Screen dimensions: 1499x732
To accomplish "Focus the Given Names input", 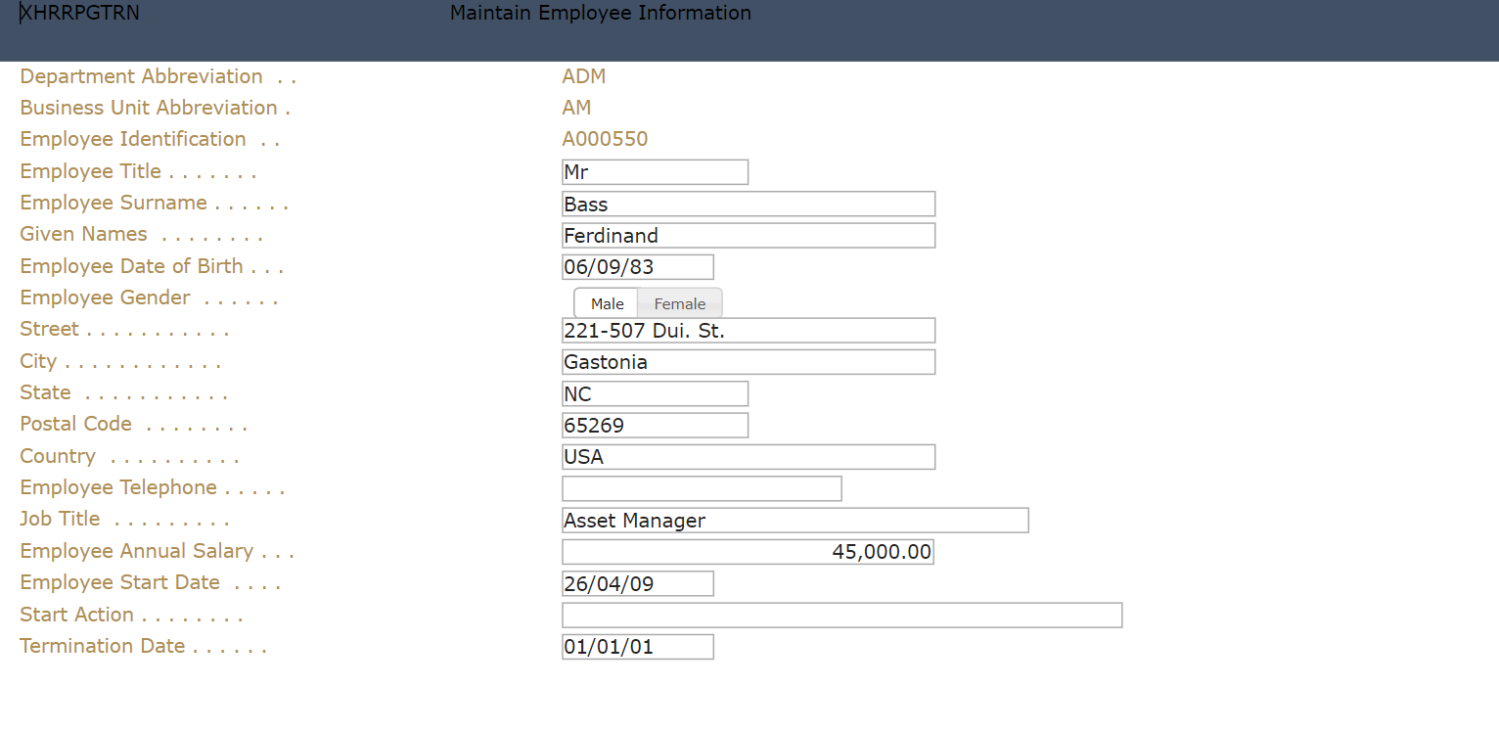I will (x=749, y=236).
